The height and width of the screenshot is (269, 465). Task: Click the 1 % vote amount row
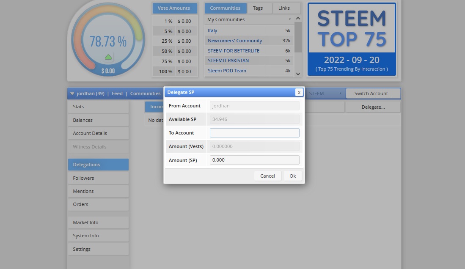[175, 21]
